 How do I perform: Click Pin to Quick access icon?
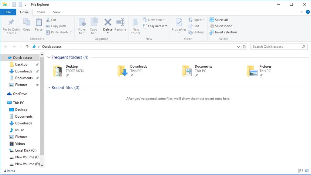pyautogui.click(x=11, y=22)
